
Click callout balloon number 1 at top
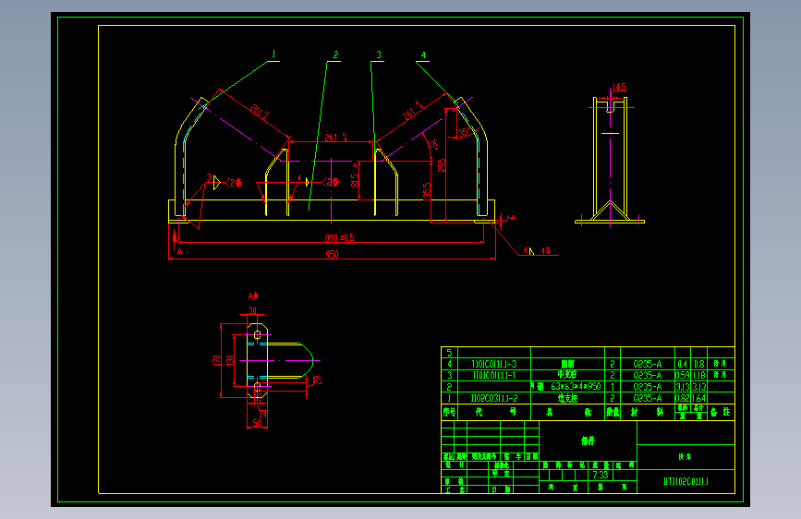coord(273,54)
